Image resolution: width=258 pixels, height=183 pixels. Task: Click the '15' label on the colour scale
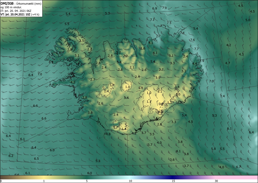point(173,181)
